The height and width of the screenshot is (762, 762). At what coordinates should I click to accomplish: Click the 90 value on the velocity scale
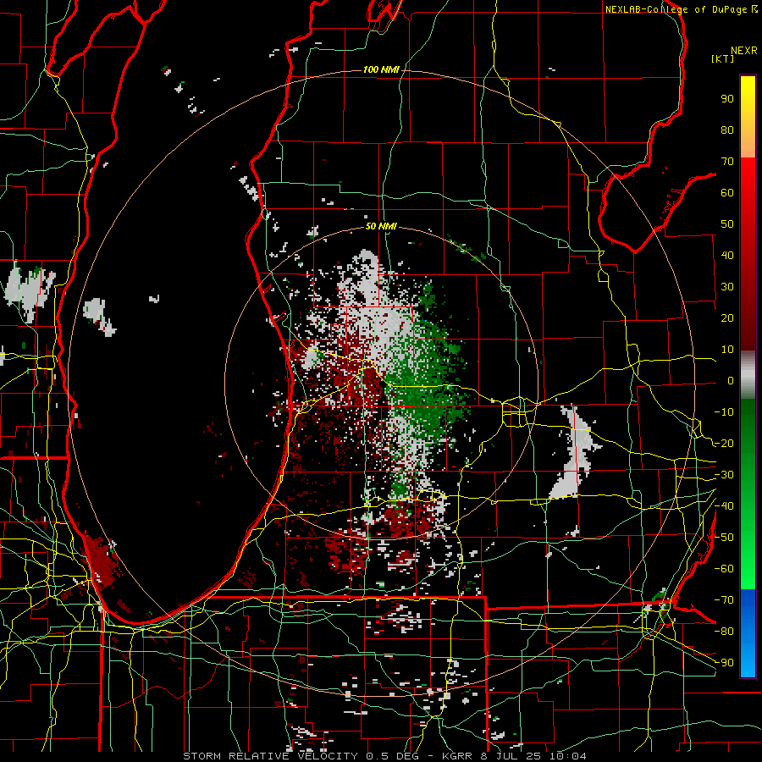pyautogui.click(x=727, y=99)
